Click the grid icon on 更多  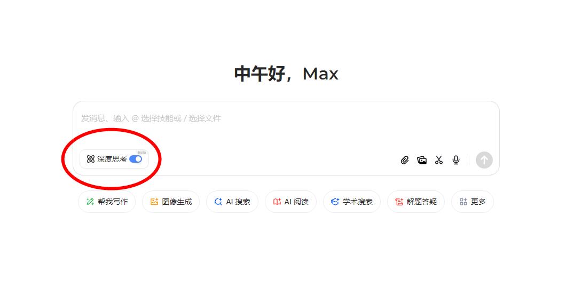(x=463, y=202)
